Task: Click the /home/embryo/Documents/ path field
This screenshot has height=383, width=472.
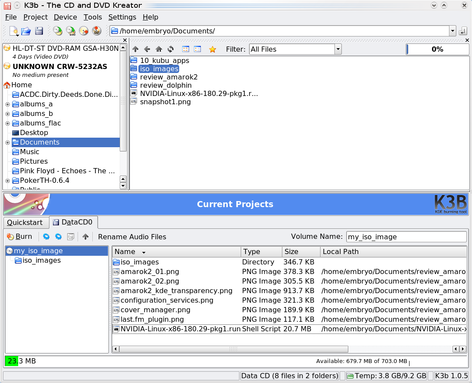Action: (279, 31)
